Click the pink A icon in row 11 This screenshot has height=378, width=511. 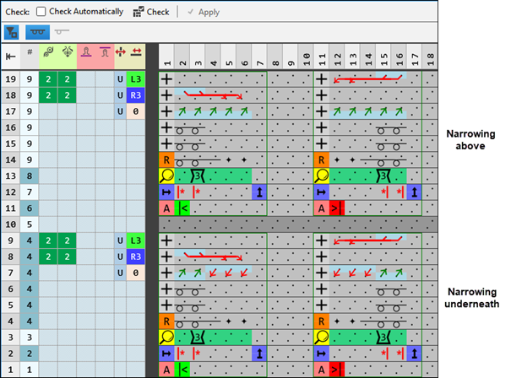pos(166,208)
